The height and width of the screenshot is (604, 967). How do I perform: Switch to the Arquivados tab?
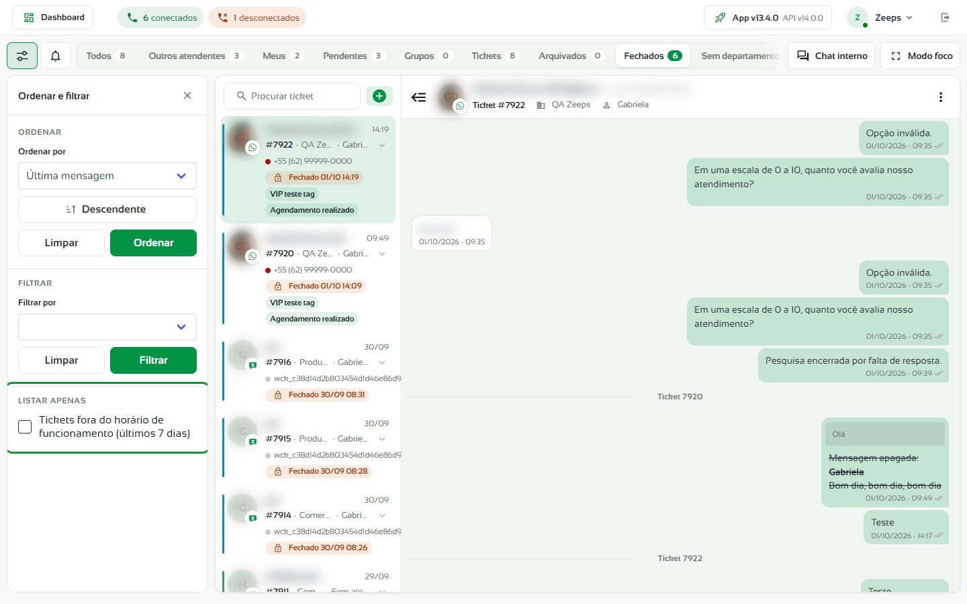571,56
